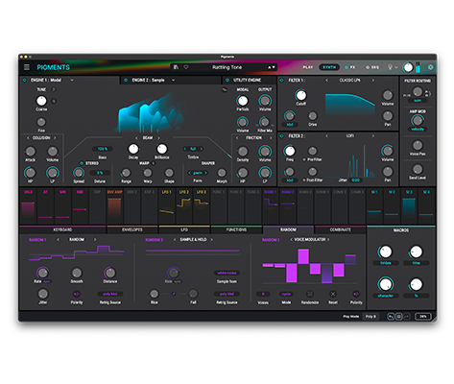Toggle the STEREO power switch
Viewport: 454px width, 384px height.
click(x=82, y=163)
